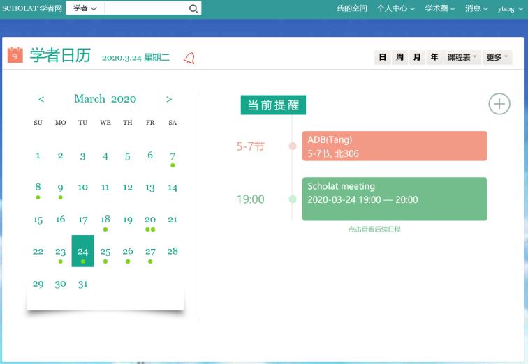Screen dimensions: 528x364
Task: Open the 学者 search type dropdown
Action: click(x=85, y=8)
